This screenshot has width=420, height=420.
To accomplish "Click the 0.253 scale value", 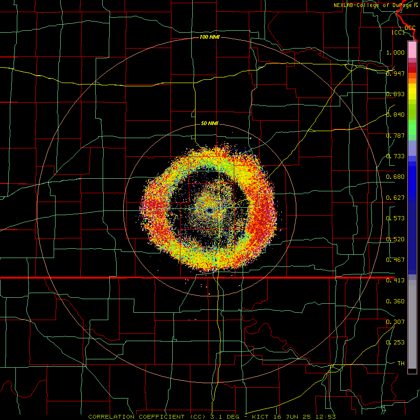I will [395, 343].
